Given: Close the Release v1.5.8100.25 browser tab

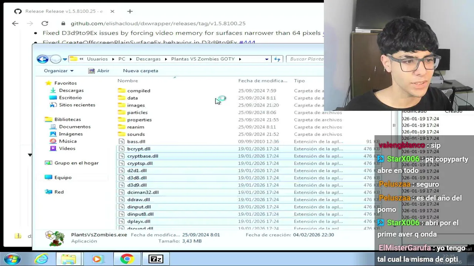Looking at the screenshot, I should [x=112, y=11].
